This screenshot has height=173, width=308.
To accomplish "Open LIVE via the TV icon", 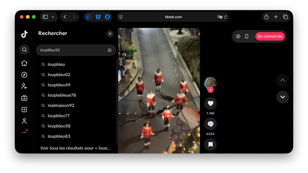I will [x=24, y=98].
